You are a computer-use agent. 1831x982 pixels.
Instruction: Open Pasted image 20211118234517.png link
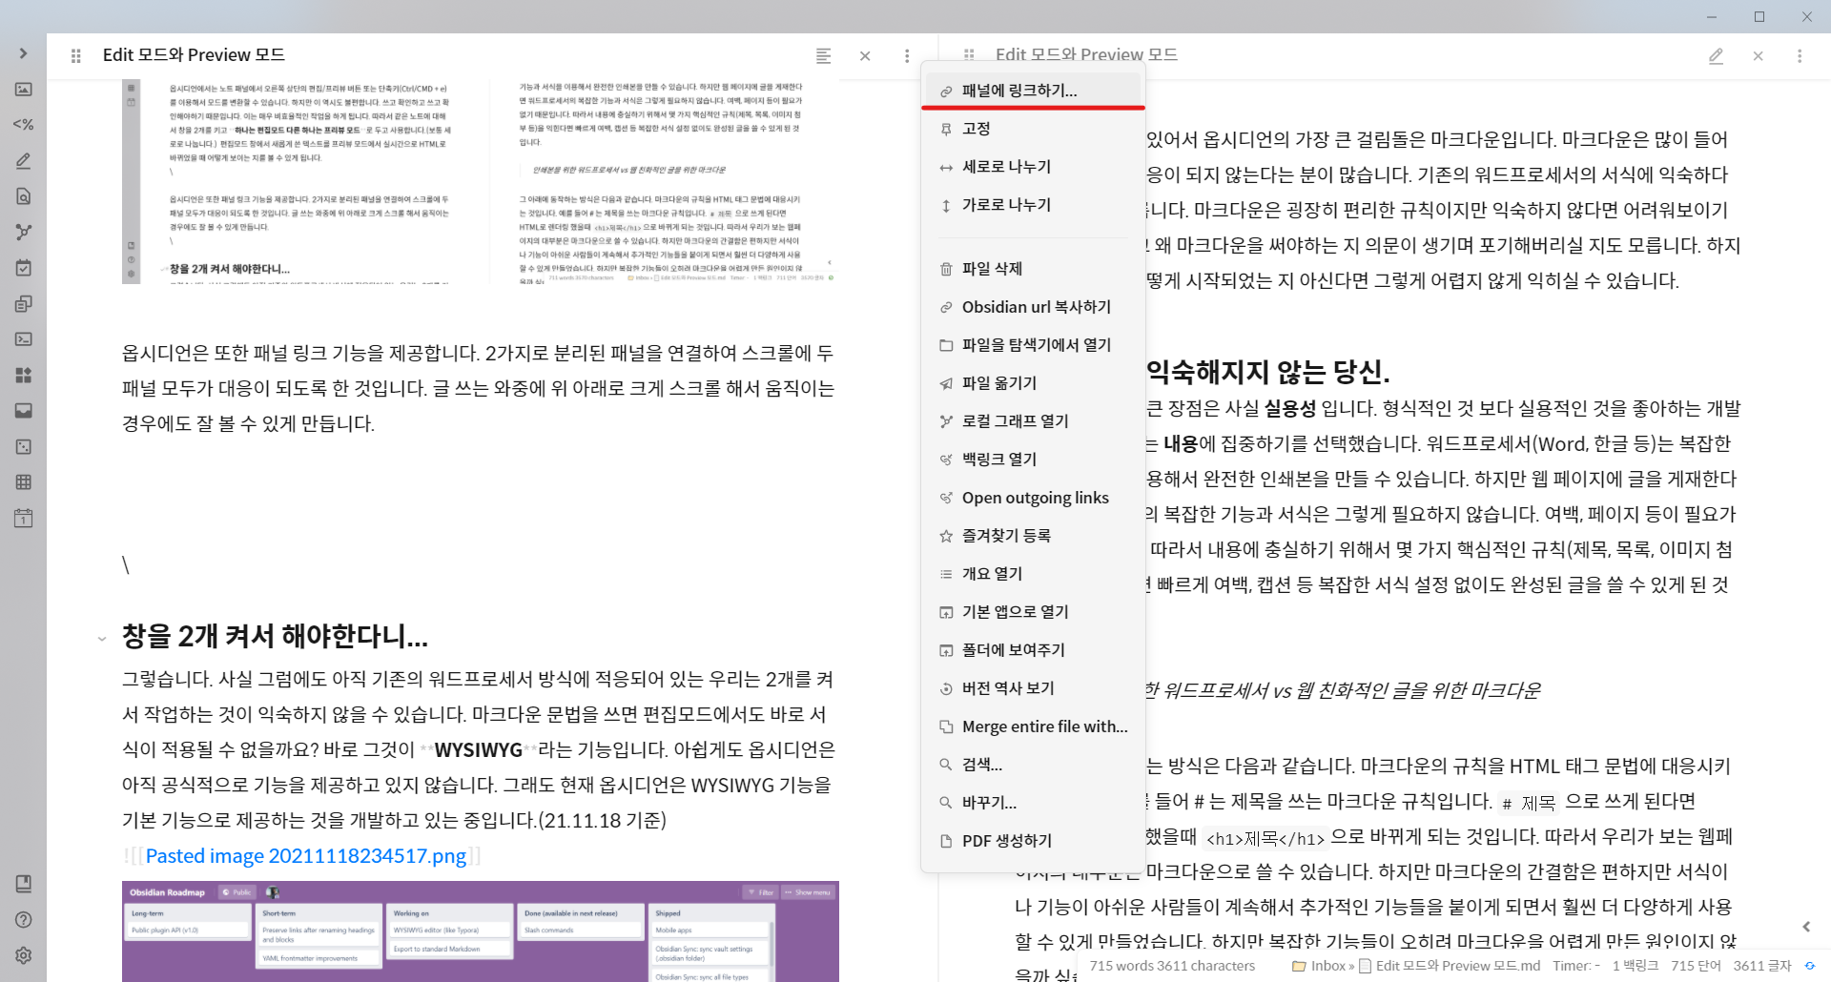(306, 856)
